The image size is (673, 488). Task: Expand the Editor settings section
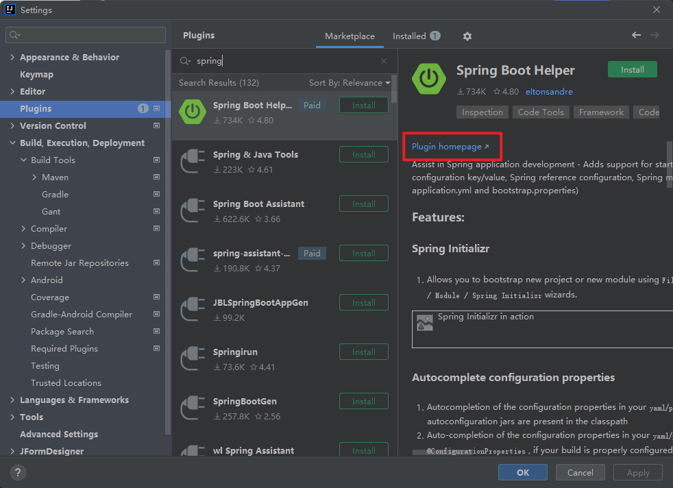tap(12, 91)
